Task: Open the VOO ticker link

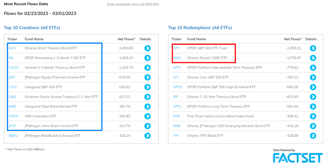Action: point(13,87)
